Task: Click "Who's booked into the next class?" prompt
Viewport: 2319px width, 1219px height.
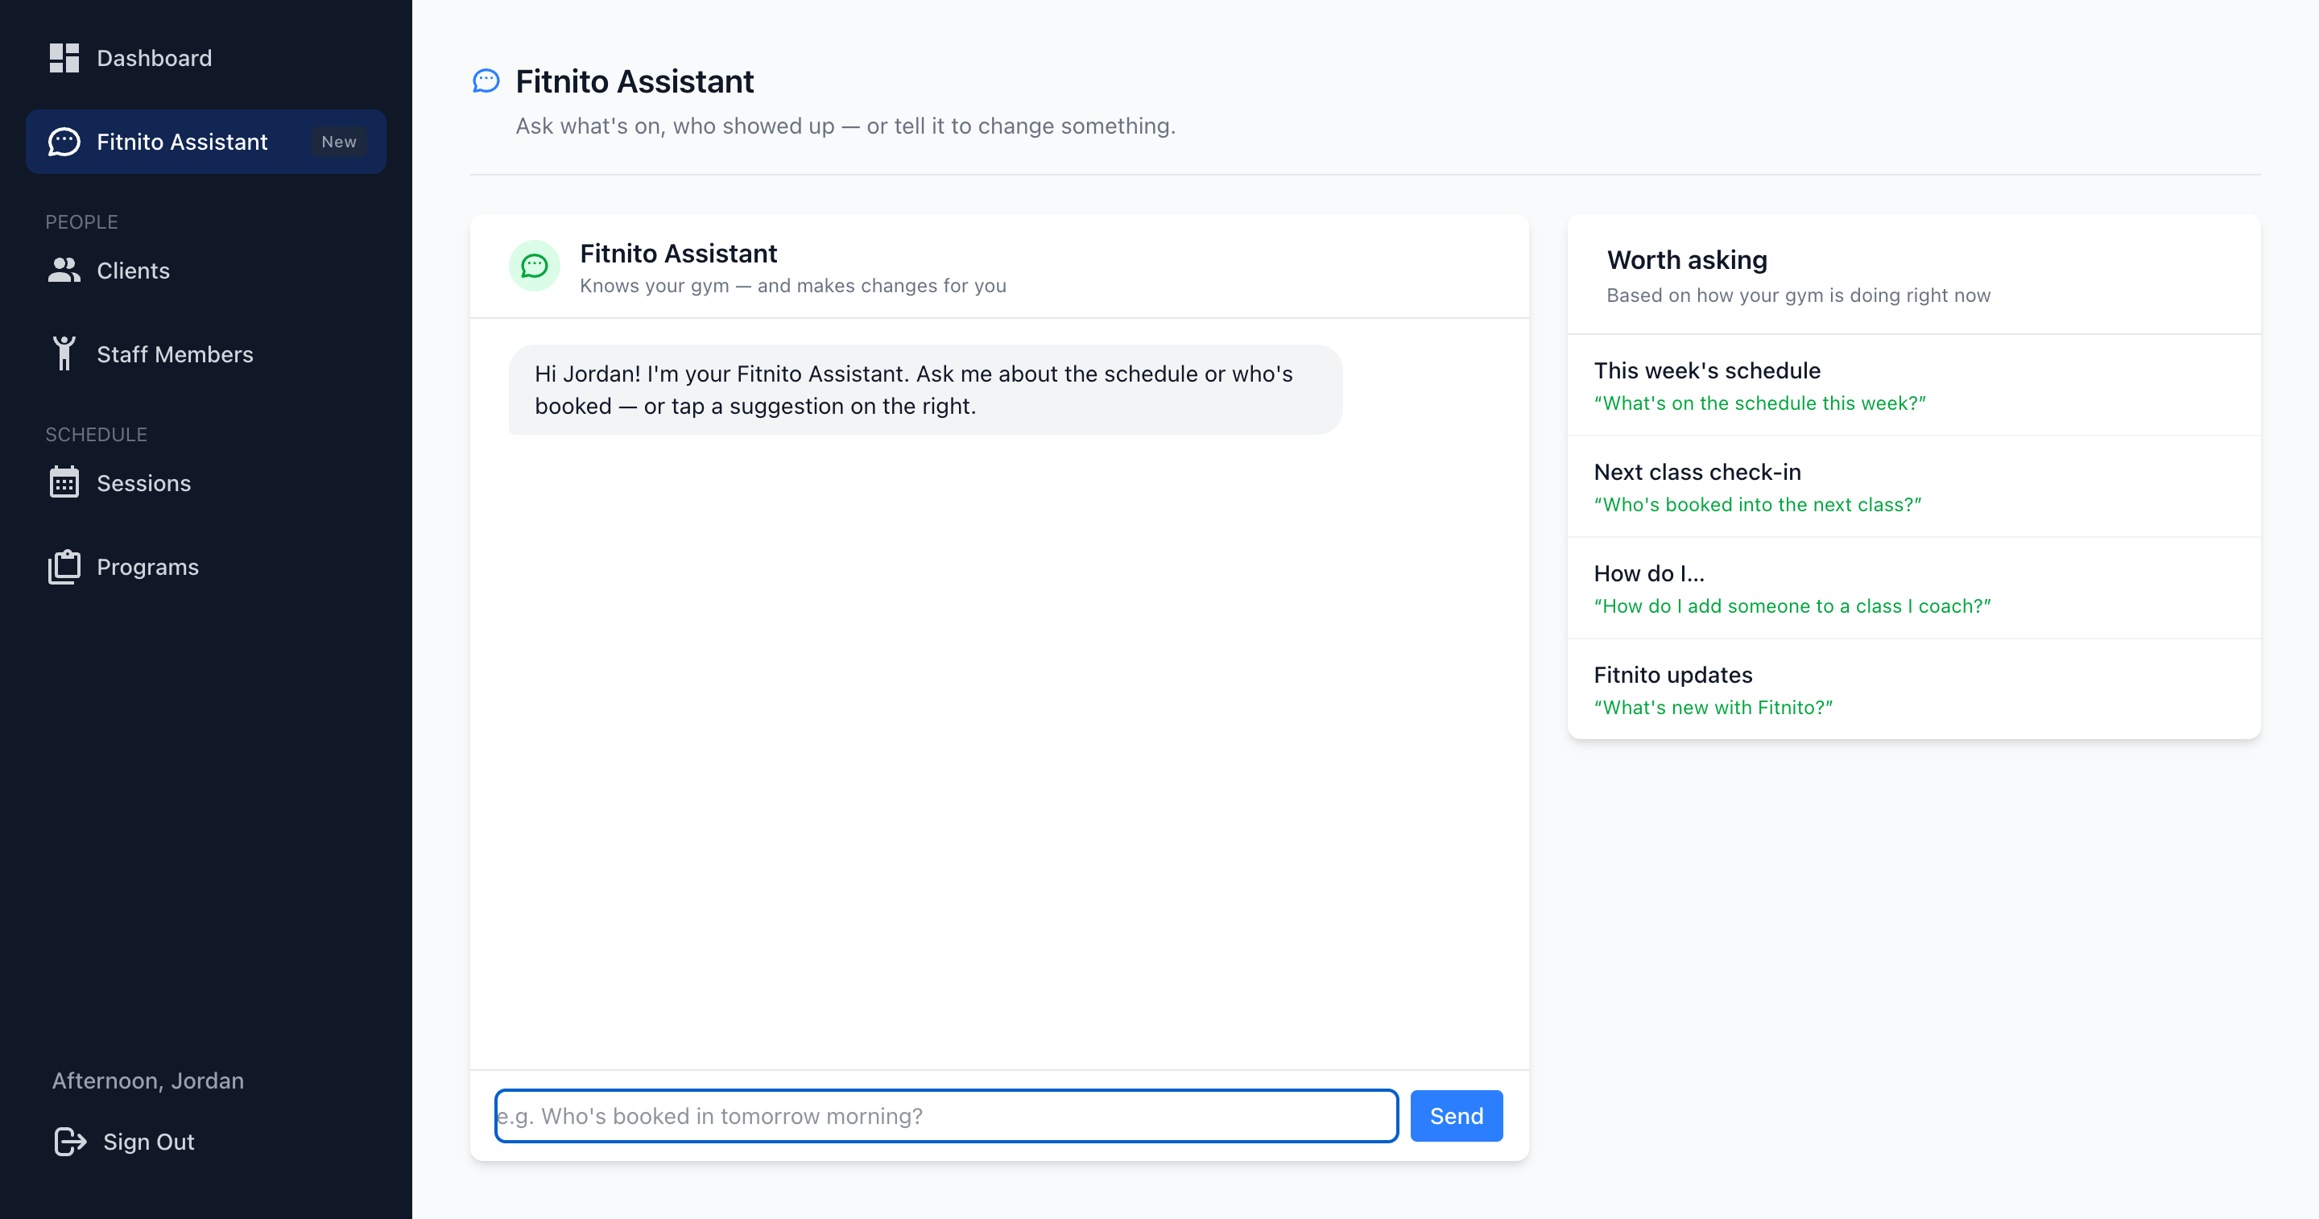Action: coord(1757,505)
